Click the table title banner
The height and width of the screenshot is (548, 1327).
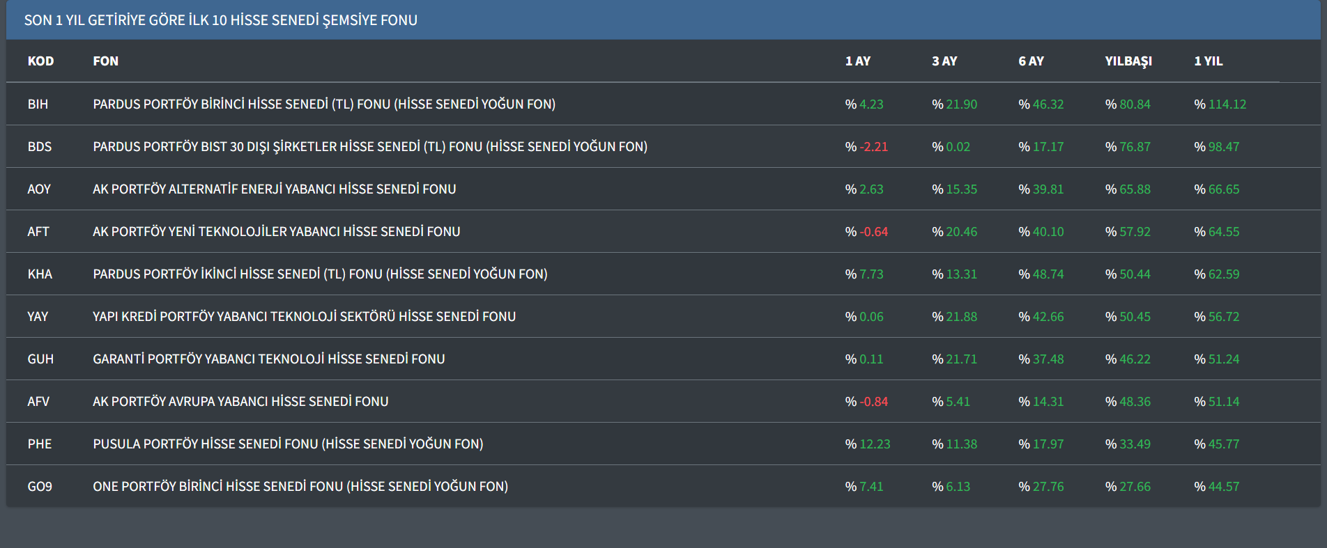[x=220, y=20]
